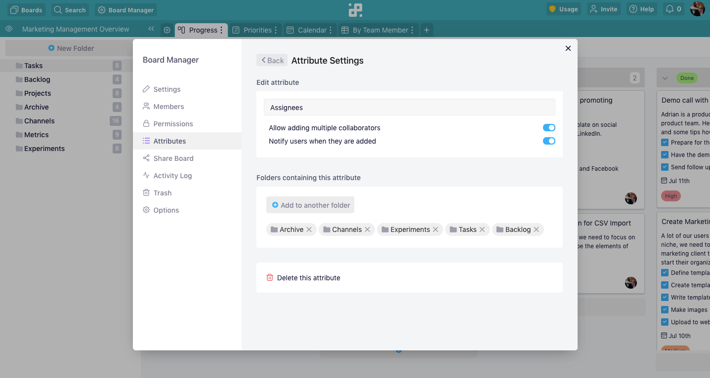Open By Team Member tab options dots
Screen dimensions: 710x378
(x=413, y=30)
